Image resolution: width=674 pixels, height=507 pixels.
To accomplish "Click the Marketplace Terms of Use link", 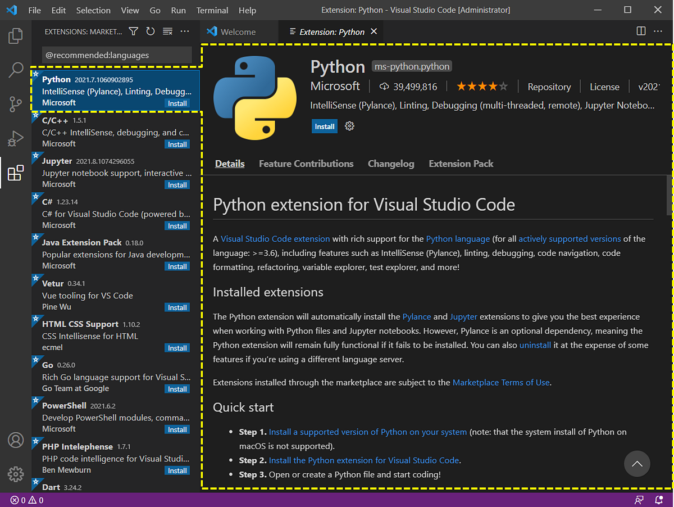I will pos(501,382).
